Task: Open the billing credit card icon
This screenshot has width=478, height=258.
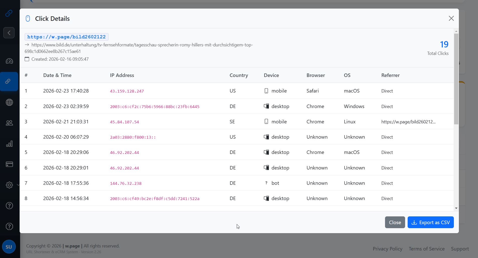Action: click(9, 164)
